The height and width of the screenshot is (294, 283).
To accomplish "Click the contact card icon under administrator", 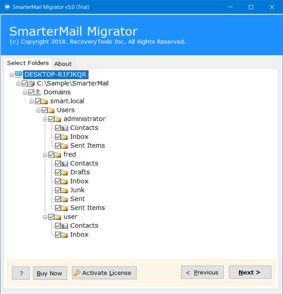I will 64,128.
